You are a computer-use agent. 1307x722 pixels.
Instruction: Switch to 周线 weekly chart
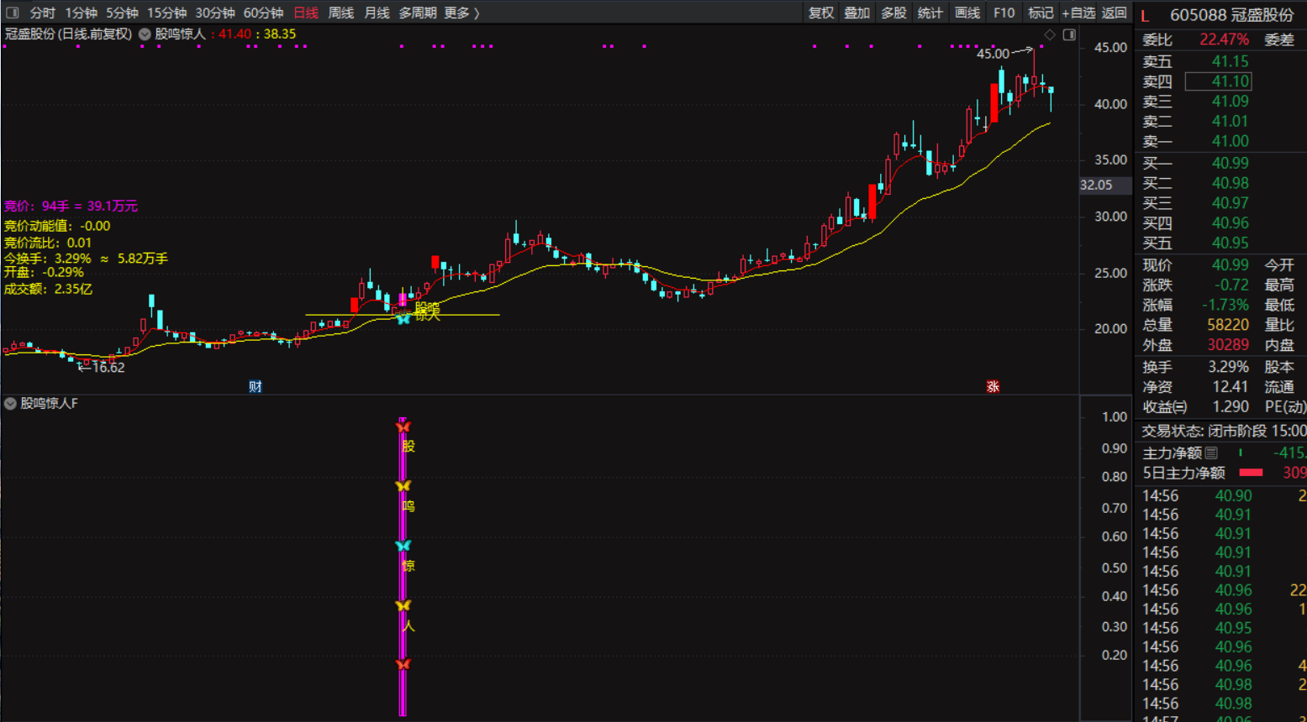coord(340,13)
